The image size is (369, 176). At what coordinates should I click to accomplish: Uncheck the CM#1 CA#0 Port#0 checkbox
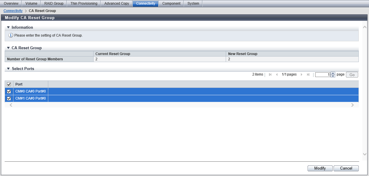9,98
